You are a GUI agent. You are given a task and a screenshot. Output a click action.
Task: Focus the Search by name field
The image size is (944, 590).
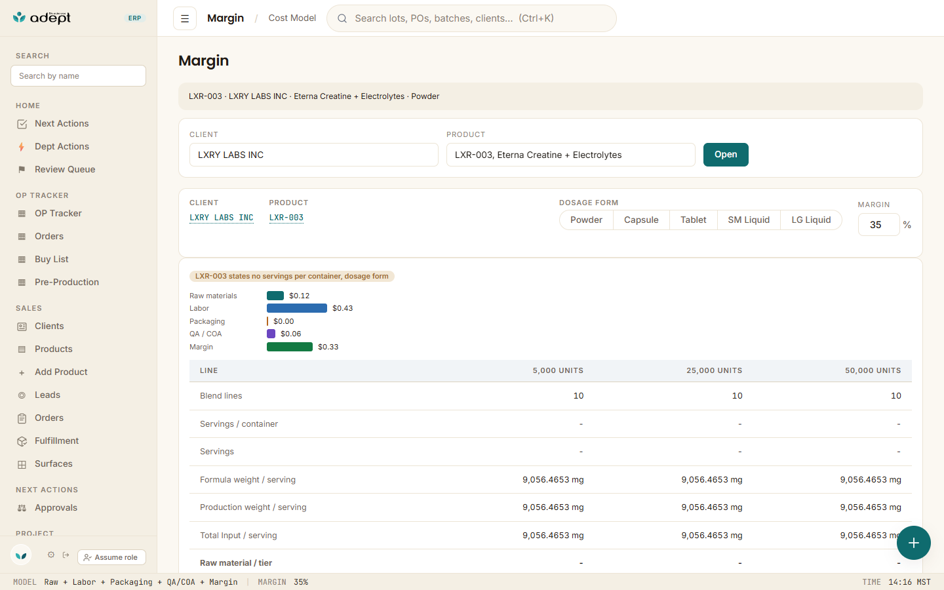pos(79,76)
